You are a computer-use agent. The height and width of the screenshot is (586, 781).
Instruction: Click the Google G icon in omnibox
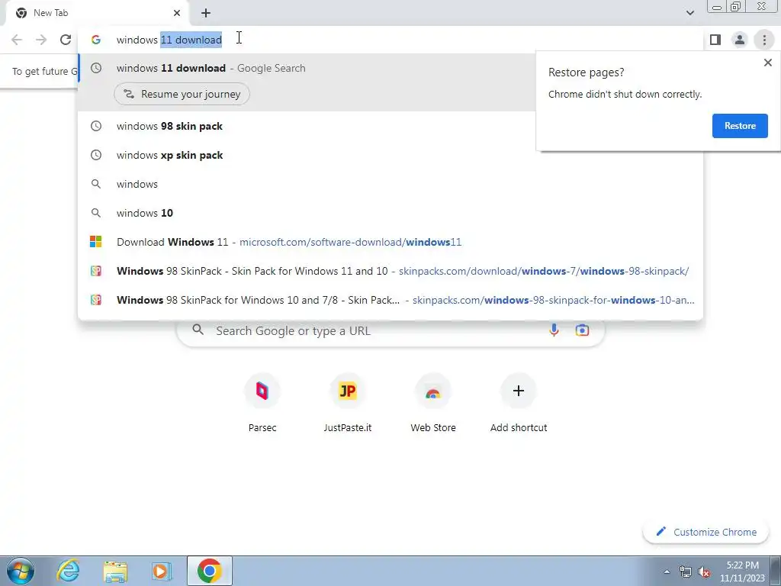pos(96,40)
